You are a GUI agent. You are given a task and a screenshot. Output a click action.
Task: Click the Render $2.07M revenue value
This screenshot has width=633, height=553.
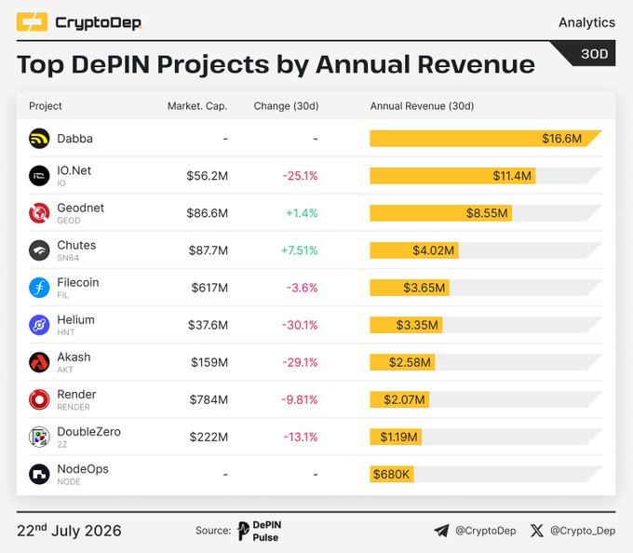pyautogui.click(x=404, y=399)
